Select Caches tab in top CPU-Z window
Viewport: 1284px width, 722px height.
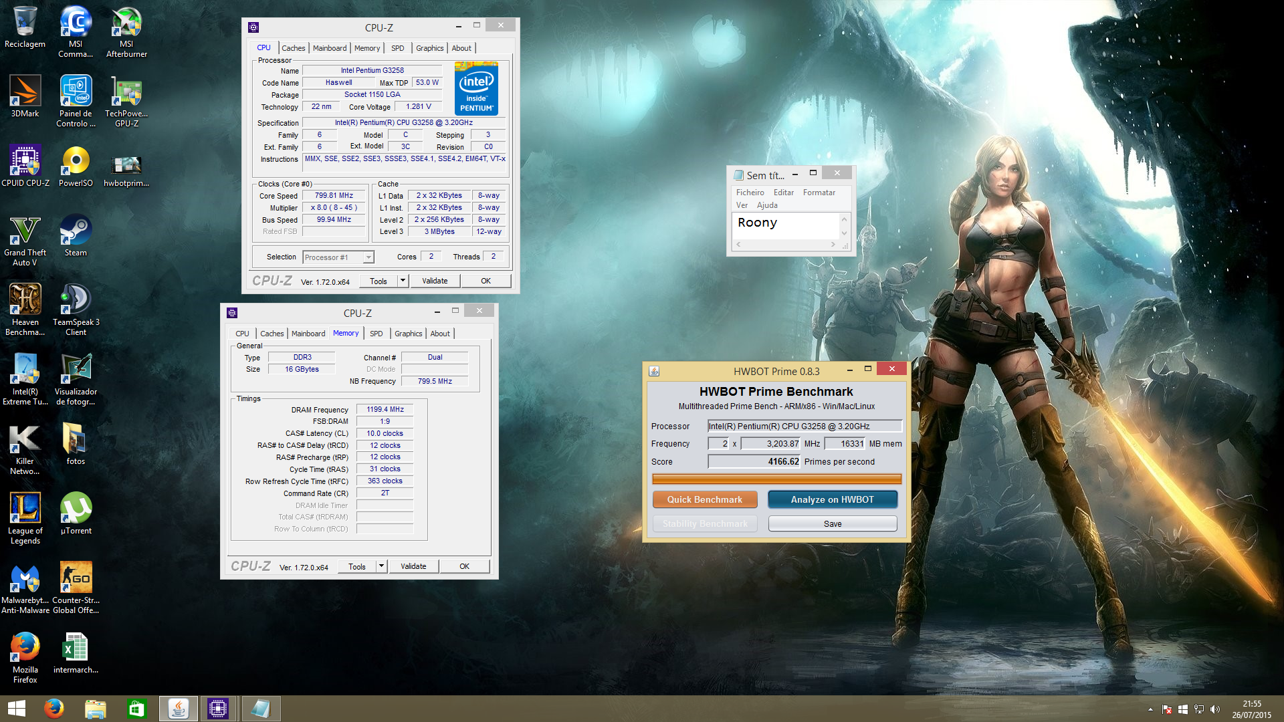pos(293,48)
